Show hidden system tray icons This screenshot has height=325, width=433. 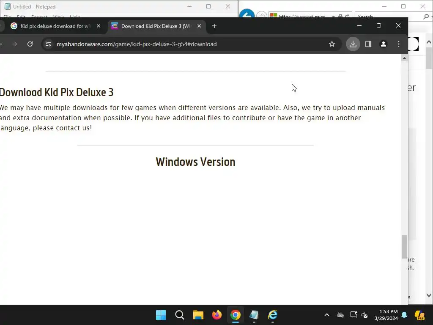pyautogui.click(x=327, y=315)
